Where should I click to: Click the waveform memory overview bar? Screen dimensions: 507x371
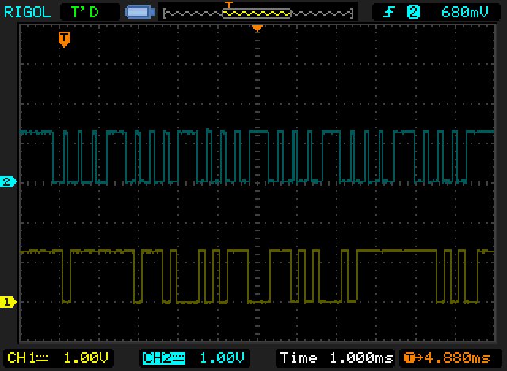pos(258,13)
